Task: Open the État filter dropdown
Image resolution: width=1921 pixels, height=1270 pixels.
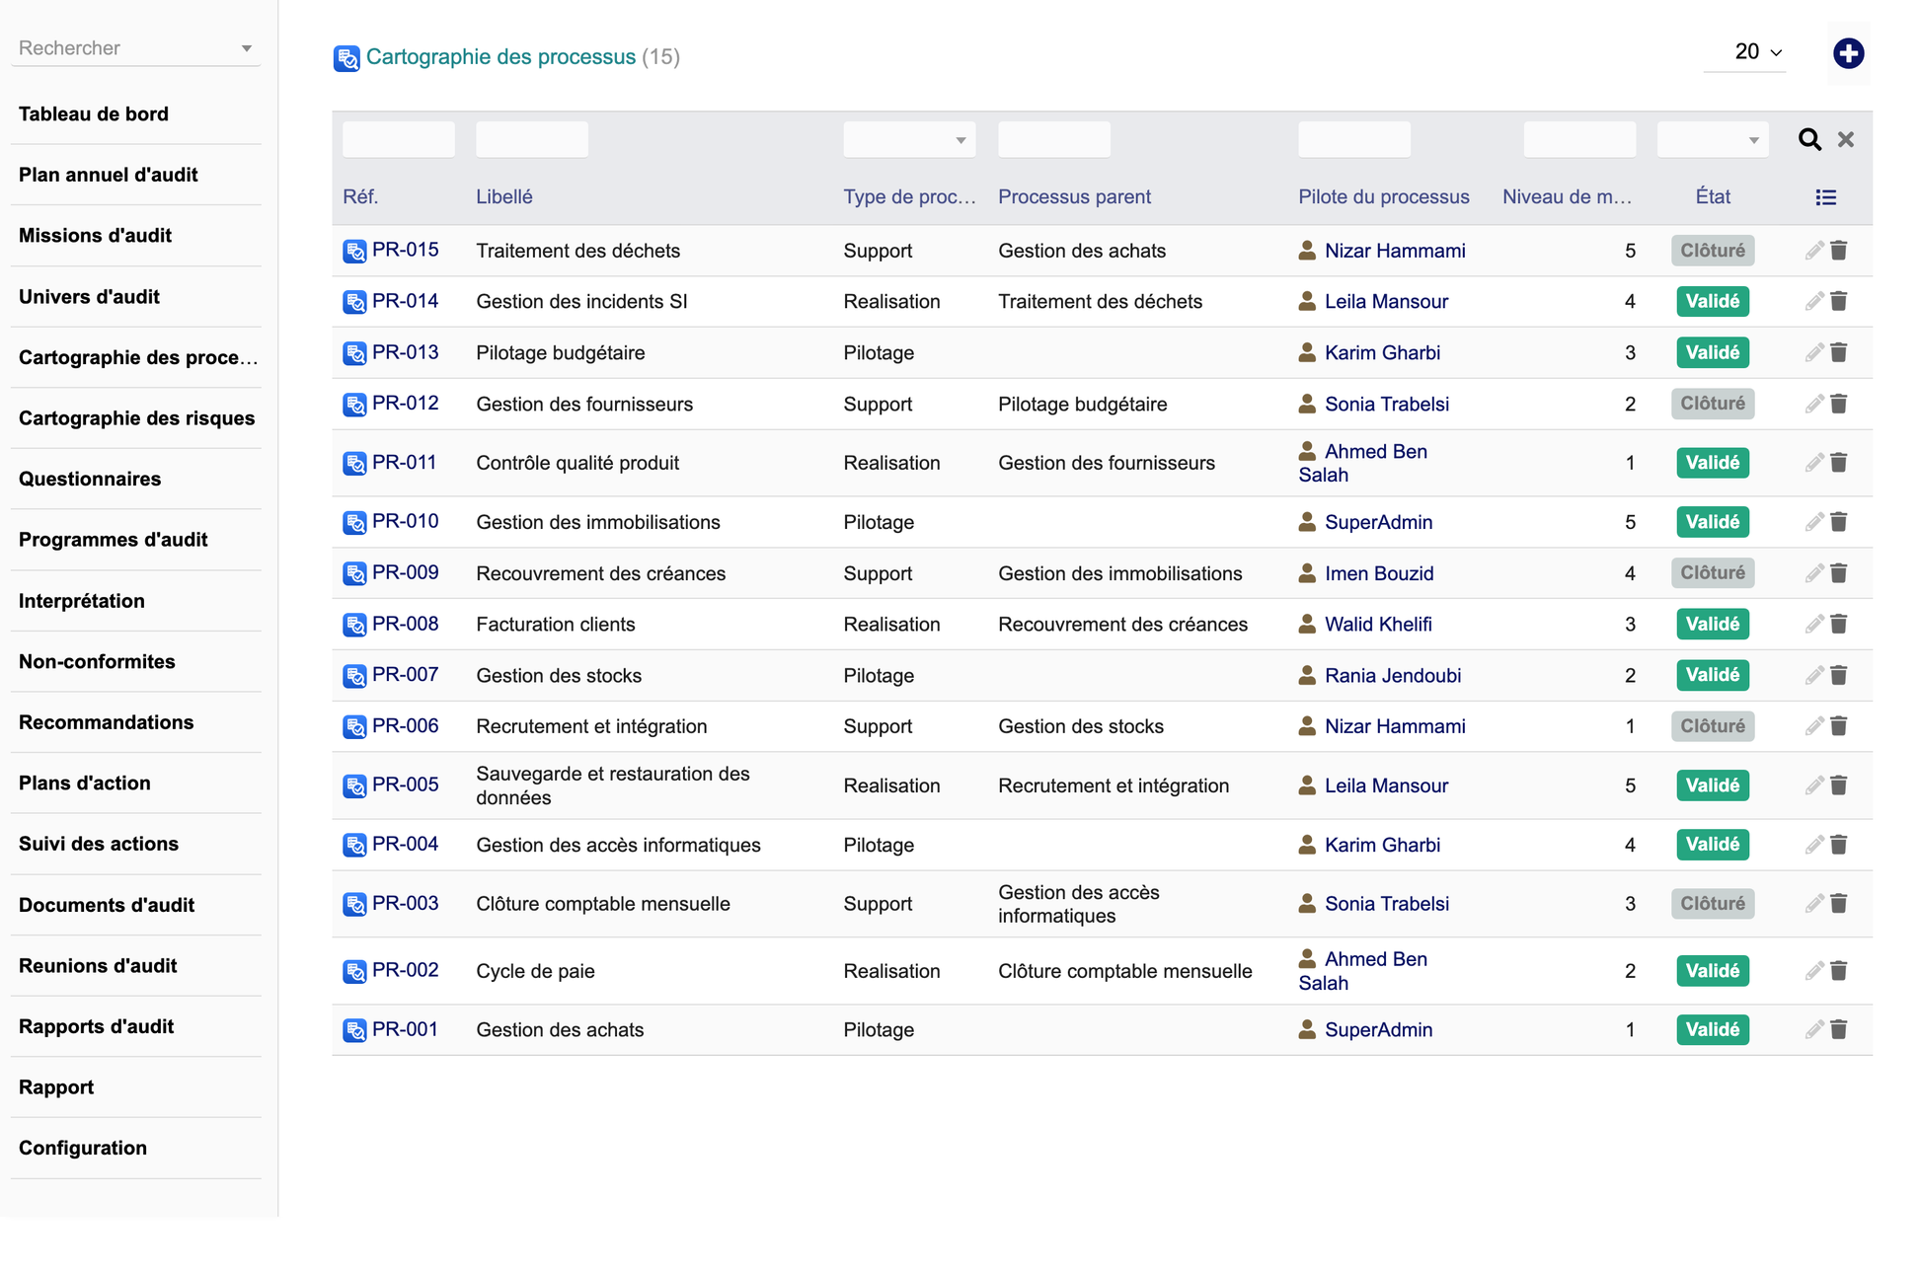Action: (1713, 140)
